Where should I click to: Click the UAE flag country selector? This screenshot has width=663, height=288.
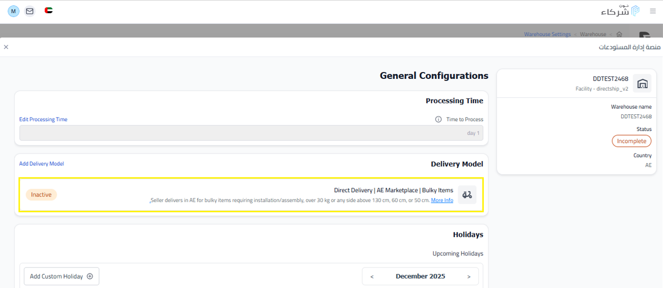point(48,11)
